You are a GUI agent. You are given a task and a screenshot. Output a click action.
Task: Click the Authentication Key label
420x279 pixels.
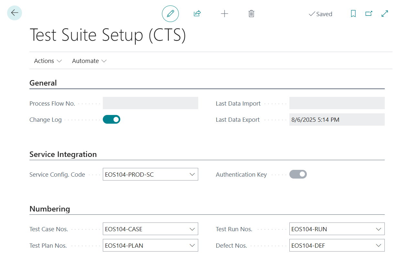tap(241, 175)
